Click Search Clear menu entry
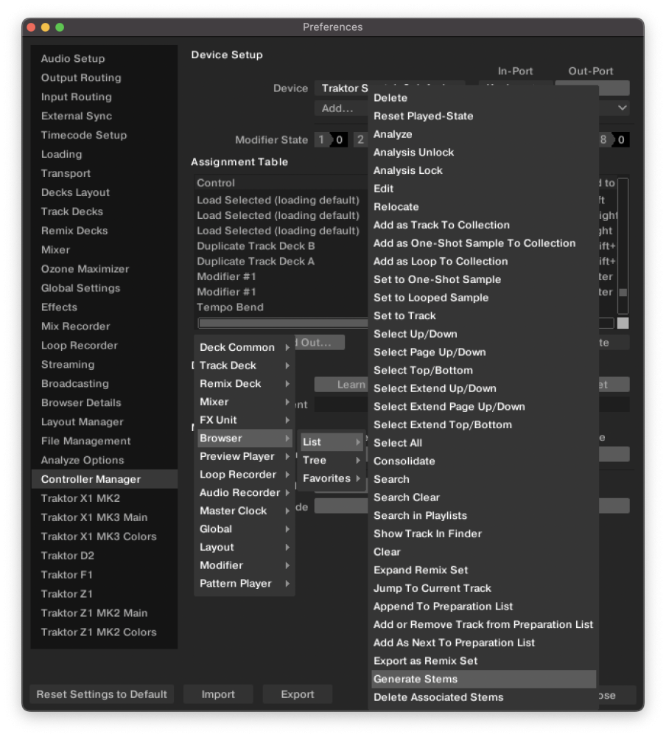The image size is (666, 737). (483, 497)
